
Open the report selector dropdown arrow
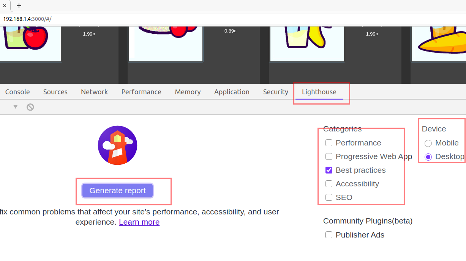click(16, 107)
